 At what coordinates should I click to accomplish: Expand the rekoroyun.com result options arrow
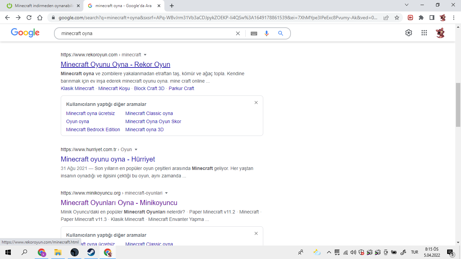tap(145, 55)
